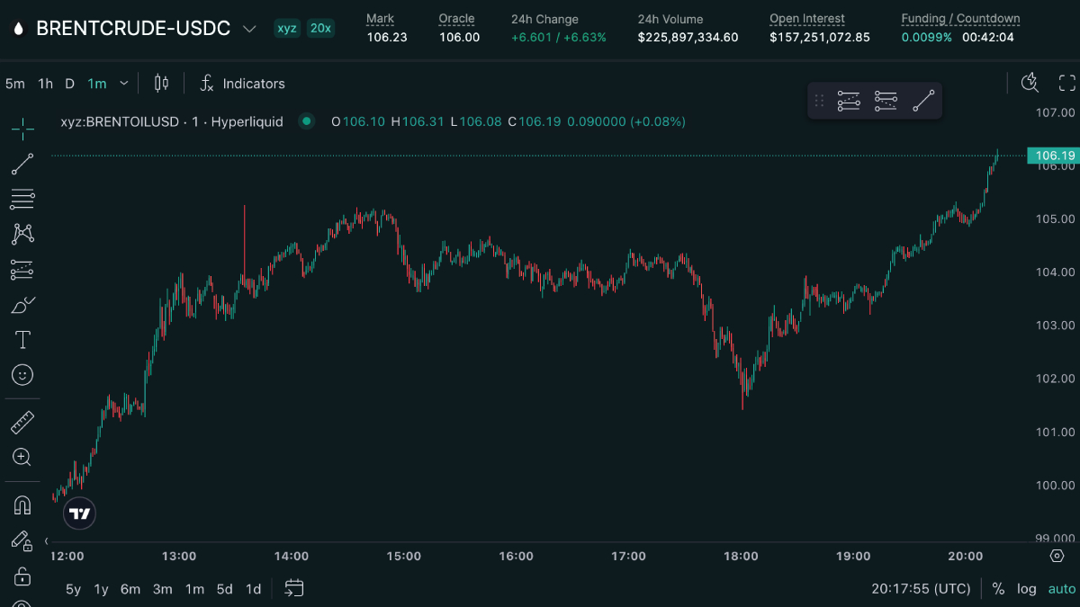Expand the BRENTCRUDE-USDC market selector
1080x607 pixels.
249,29
